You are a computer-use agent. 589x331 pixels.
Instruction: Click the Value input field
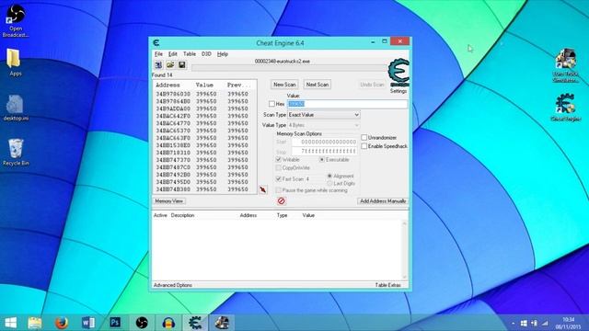click(x=347, y=104)
